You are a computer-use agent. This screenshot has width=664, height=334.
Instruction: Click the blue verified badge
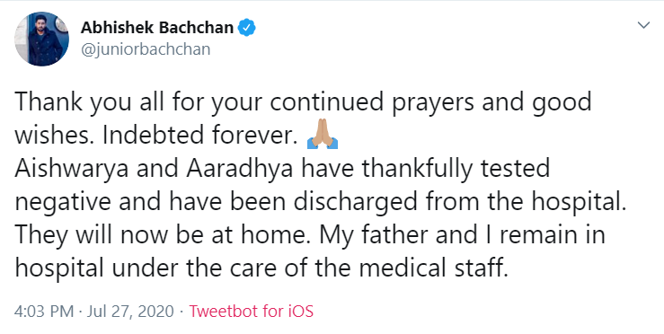pos(246,28)
